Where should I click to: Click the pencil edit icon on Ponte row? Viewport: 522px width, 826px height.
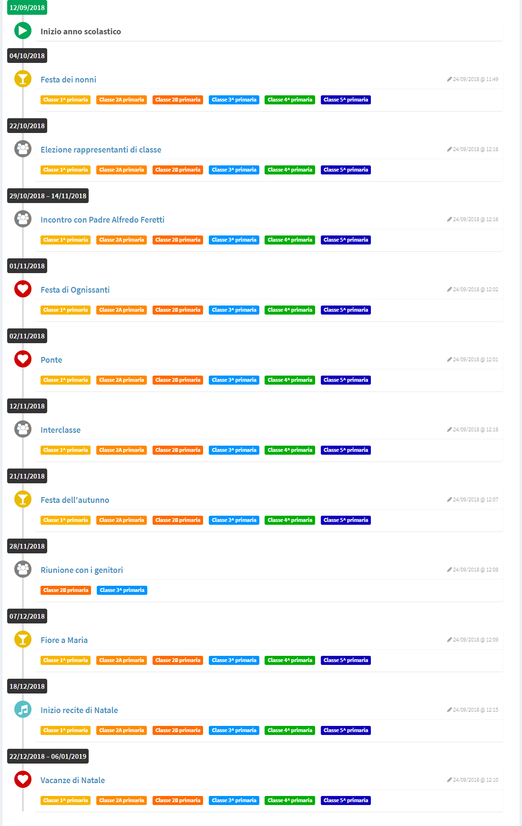pos(449,359)
